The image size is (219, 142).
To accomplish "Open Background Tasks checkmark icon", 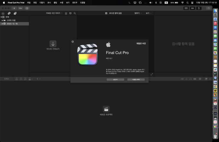I will click(x=27, y=8).
